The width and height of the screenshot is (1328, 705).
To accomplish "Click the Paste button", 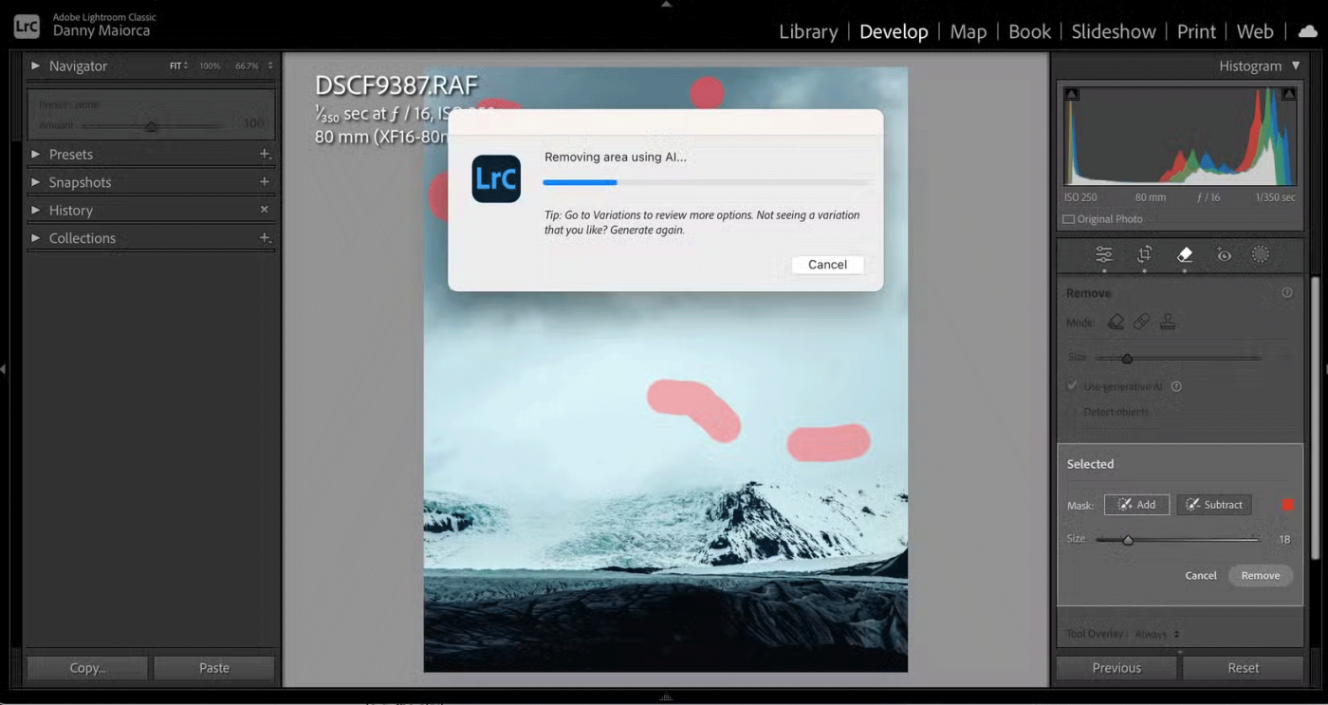I will click(214, 668).
